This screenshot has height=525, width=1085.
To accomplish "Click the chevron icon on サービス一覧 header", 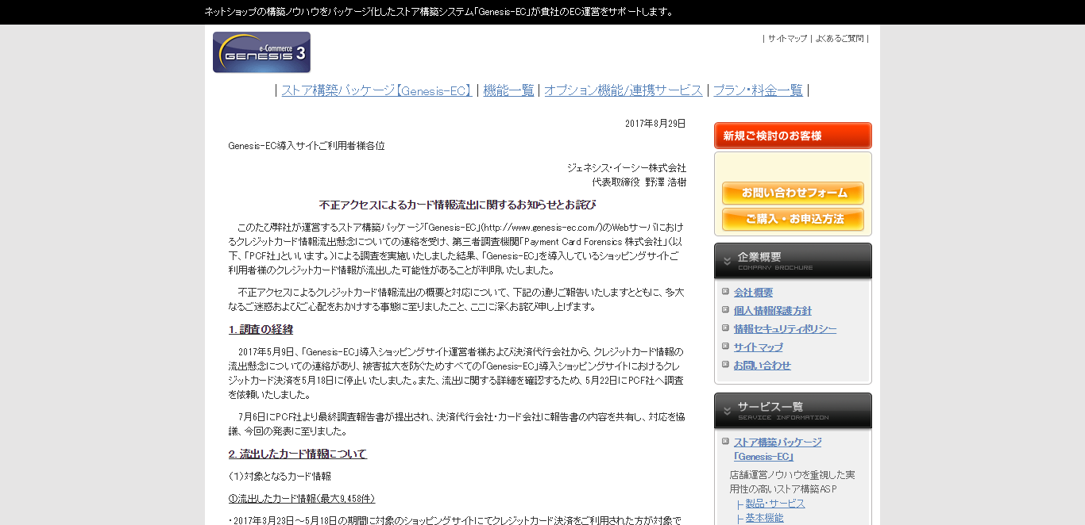I will coord(726,411).
